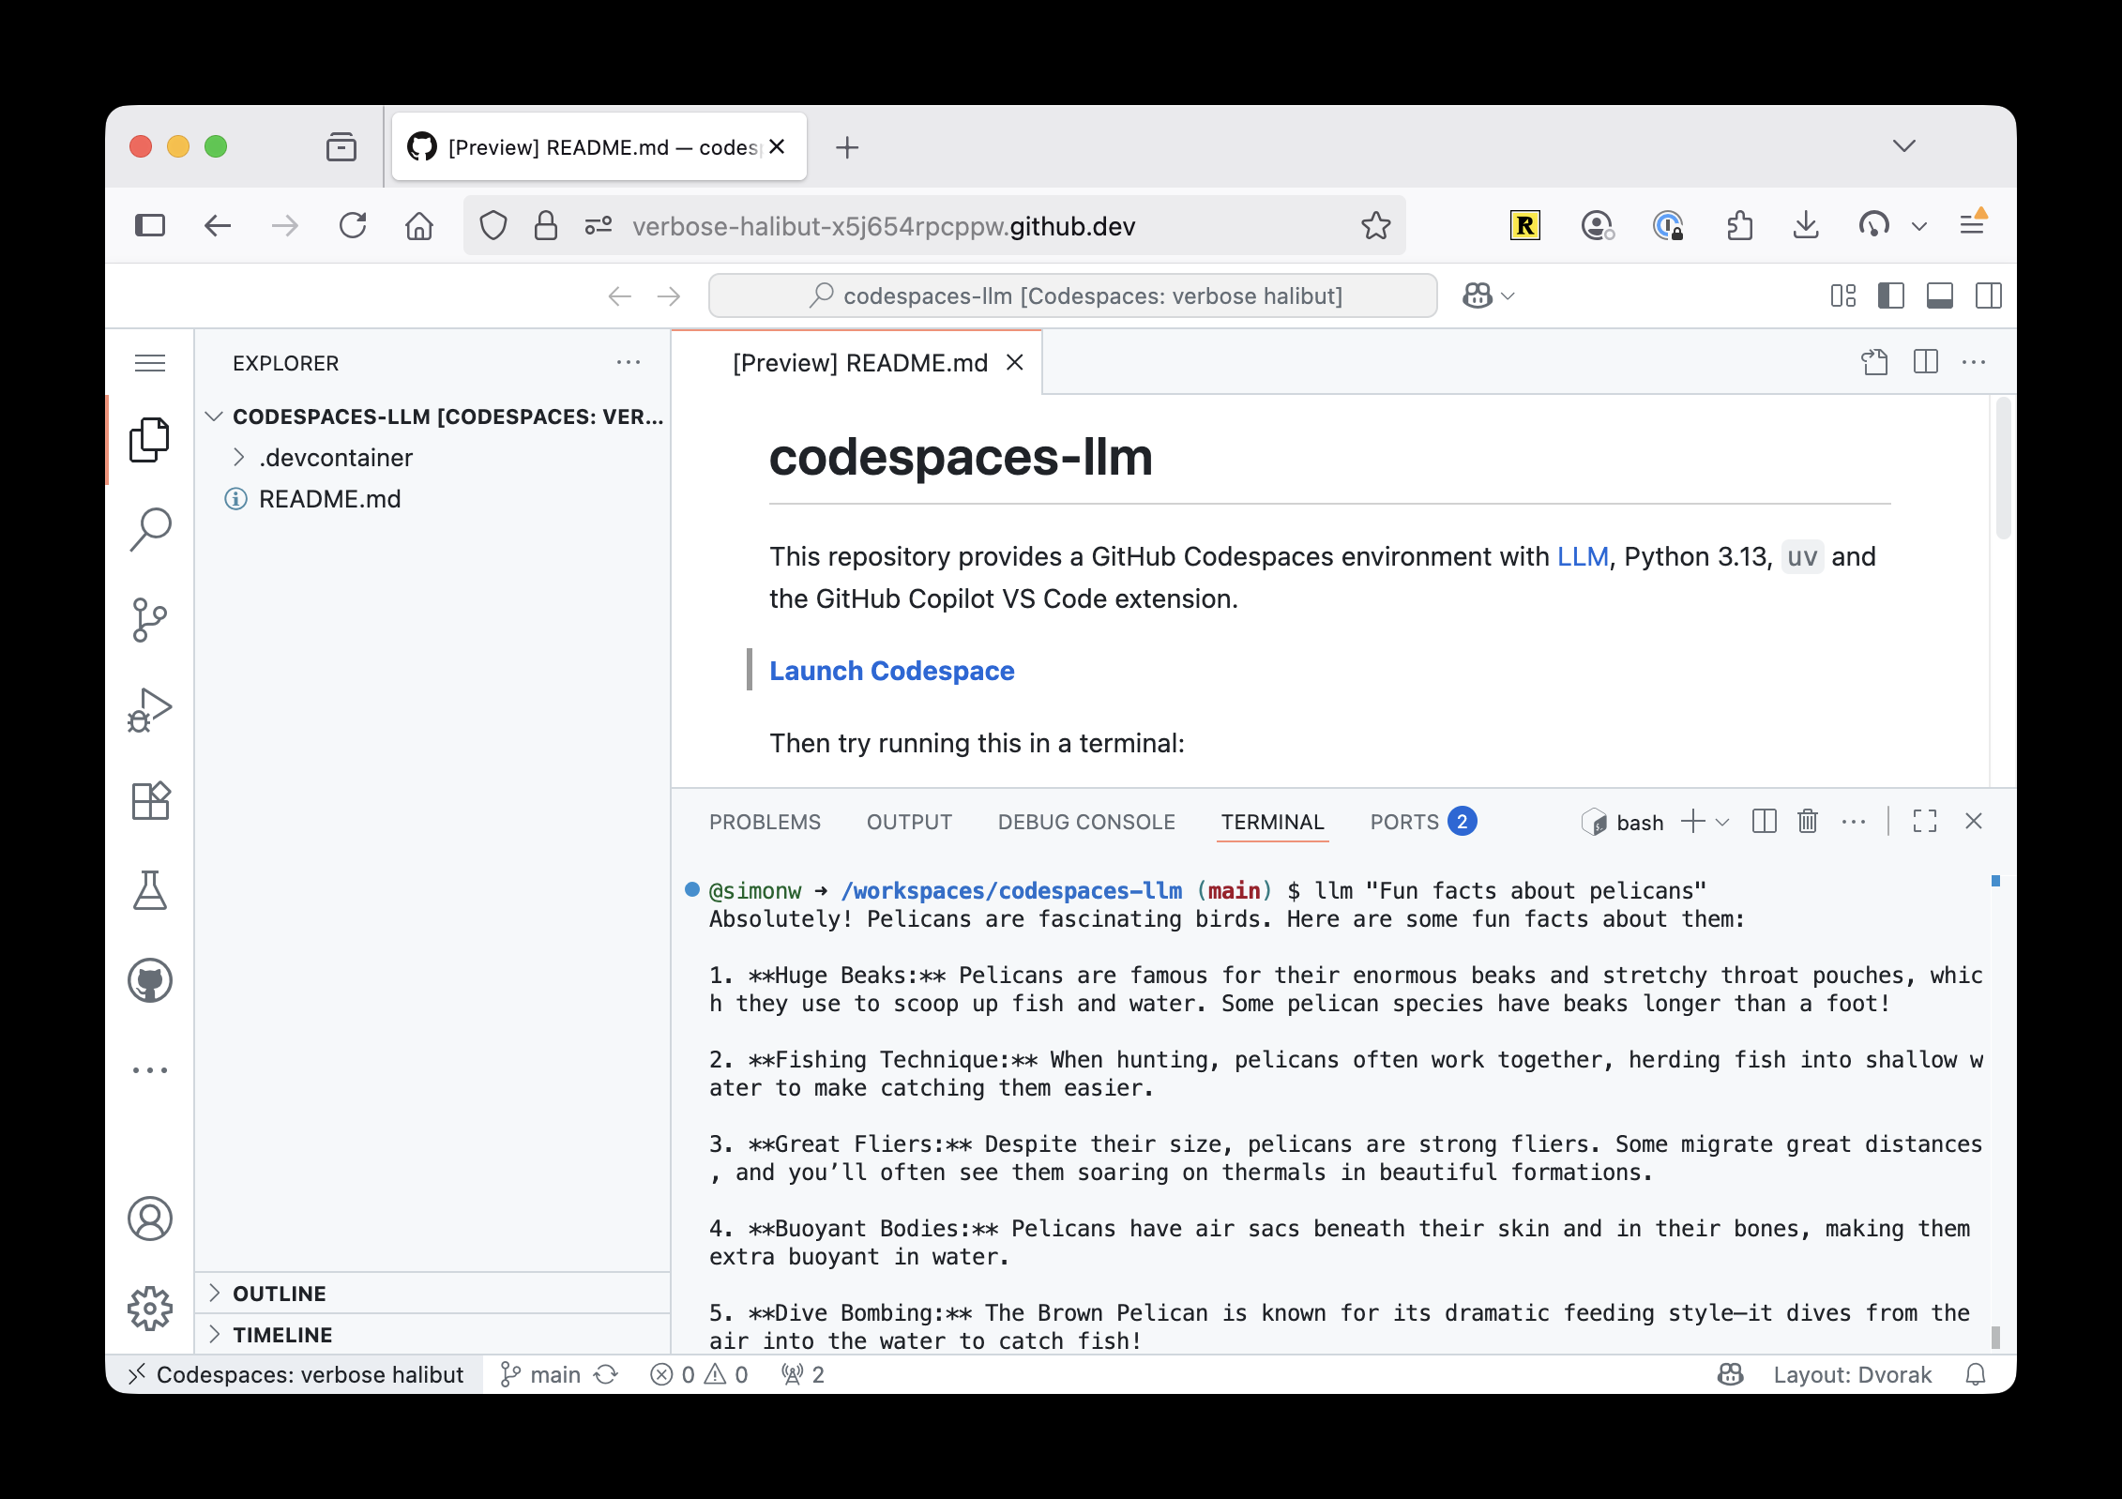Click the command center search field
The image size is (2122, 1499).
pos(1072,296)
